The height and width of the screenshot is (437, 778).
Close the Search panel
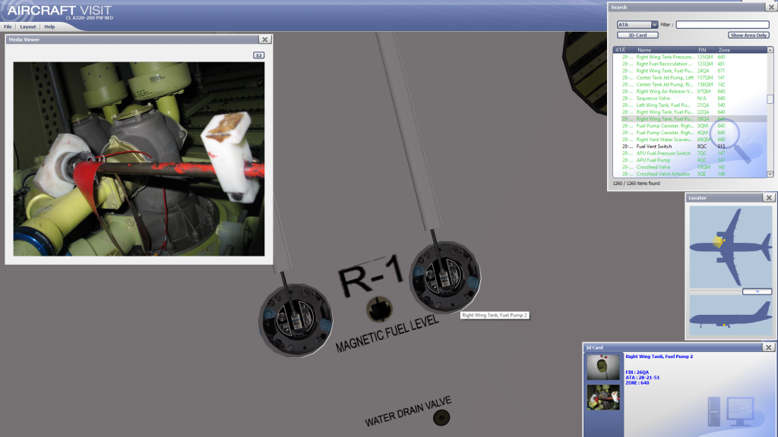pyautogui.click(x=772, y=7)
